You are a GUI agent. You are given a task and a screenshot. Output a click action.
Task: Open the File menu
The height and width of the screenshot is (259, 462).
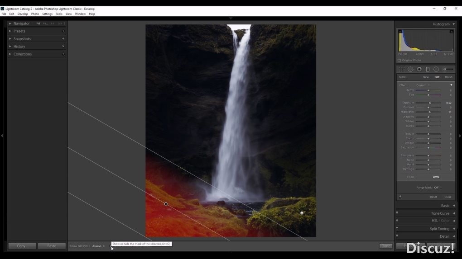coord(4,14)
